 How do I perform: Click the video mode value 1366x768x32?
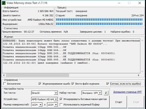[x=46, y=24]
